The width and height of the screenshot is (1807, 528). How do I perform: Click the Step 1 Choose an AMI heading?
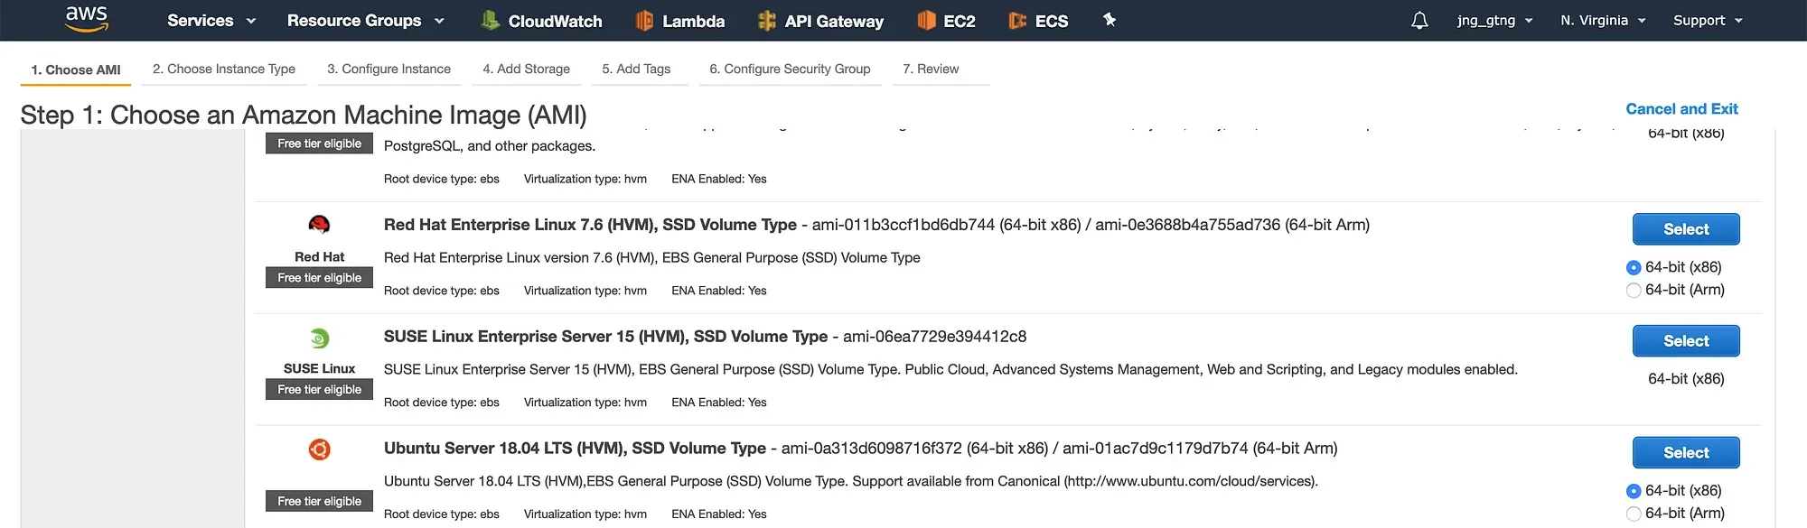coord(304,116)
